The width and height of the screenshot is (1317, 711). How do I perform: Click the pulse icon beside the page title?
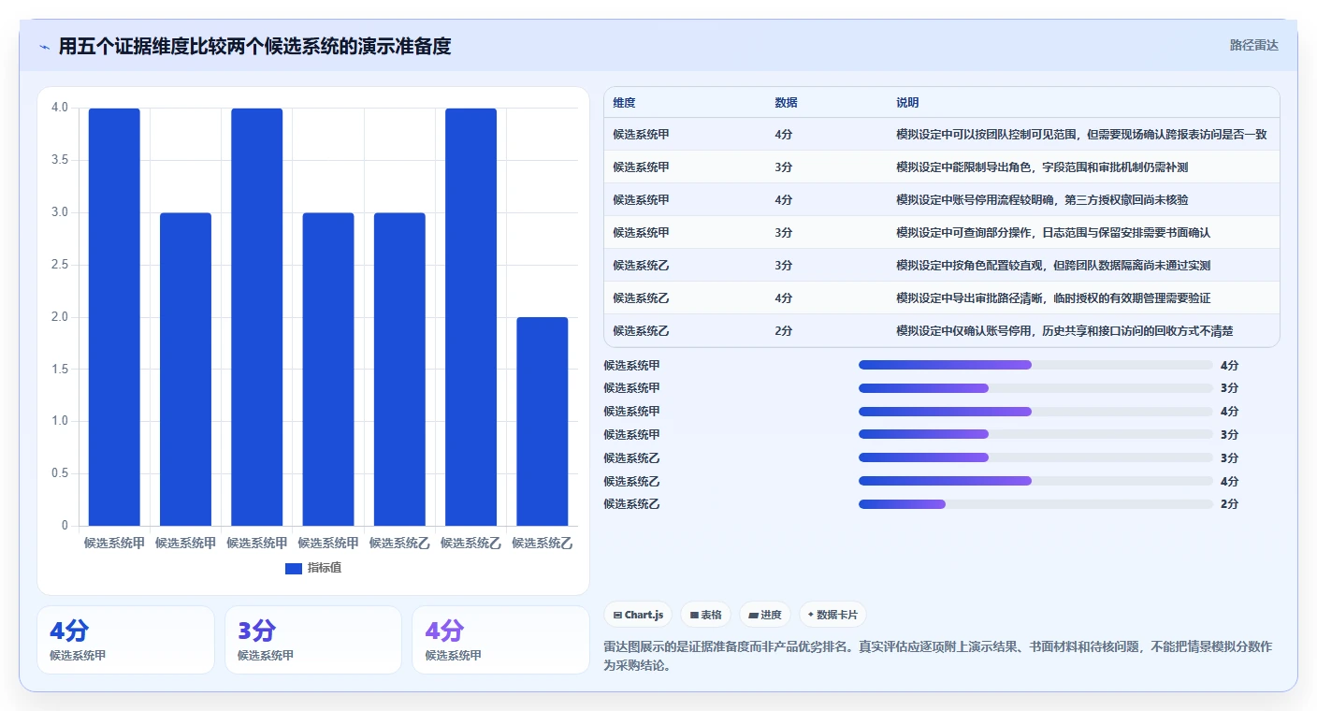44,46
